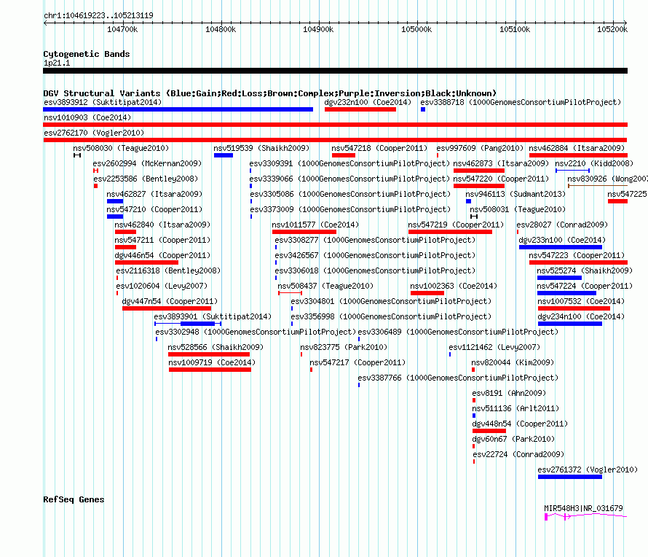Select nsv547219 (Cooper2011) label
Viewport: 648px width, 557px height.
coord(456,225)
